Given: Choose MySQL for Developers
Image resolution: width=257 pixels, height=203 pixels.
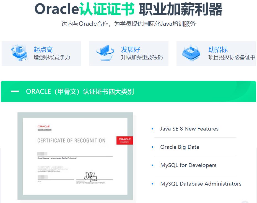Looking at the screenshot, I should coord(188,165).
